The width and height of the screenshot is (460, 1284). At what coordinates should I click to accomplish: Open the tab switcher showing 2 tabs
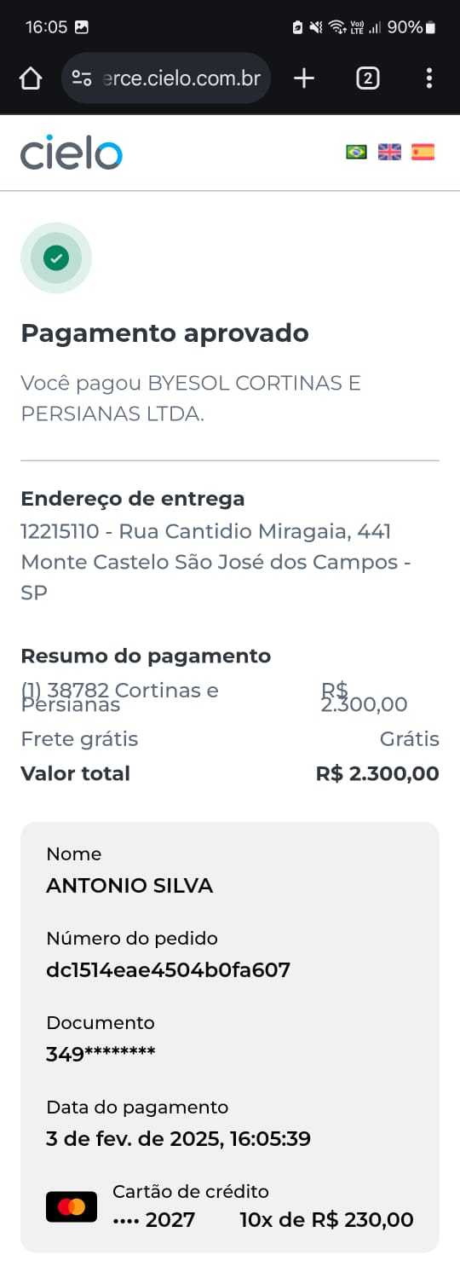pos(367,78)
